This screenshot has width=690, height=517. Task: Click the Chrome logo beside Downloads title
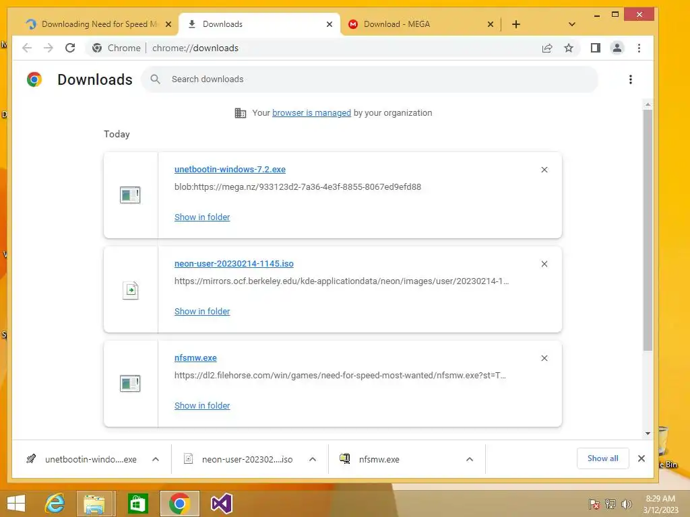[34, 79]
